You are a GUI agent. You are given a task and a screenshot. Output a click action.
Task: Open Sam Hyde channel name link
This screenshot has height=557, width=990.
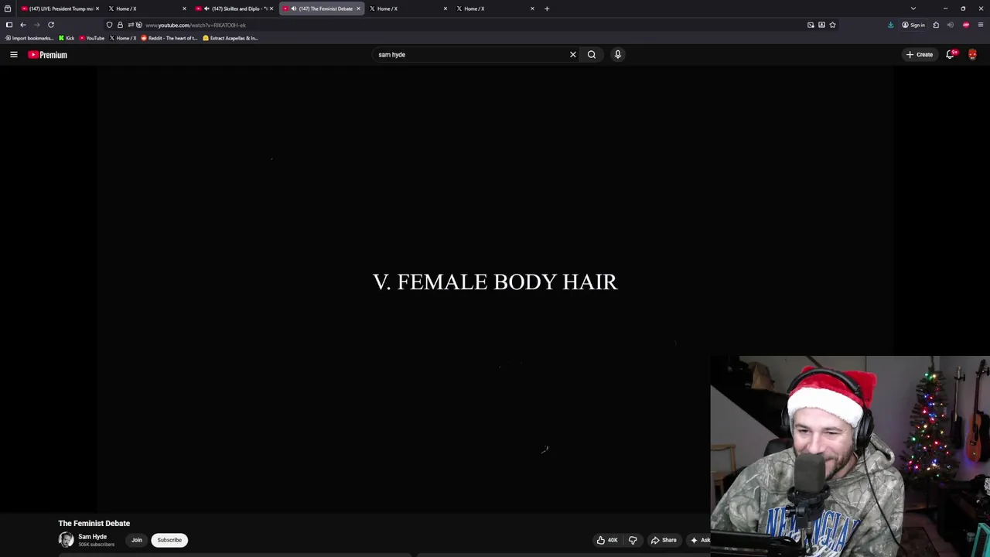pos(92,537)
